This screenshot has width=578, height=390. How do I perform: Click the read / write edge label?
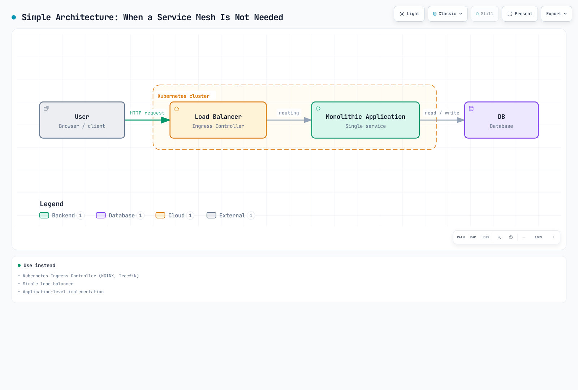442,113
